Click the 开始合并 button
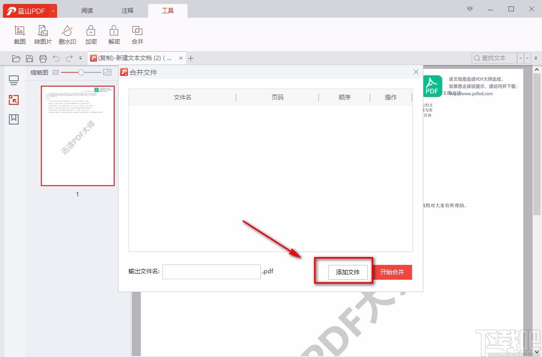Screen dimensions: 542x357 [392, 272]
